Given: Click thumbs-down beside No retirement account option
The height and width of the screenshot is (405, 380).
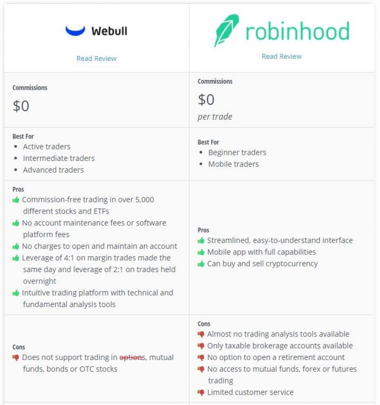Looking at the screenshot, I should [x=201, y=358].
